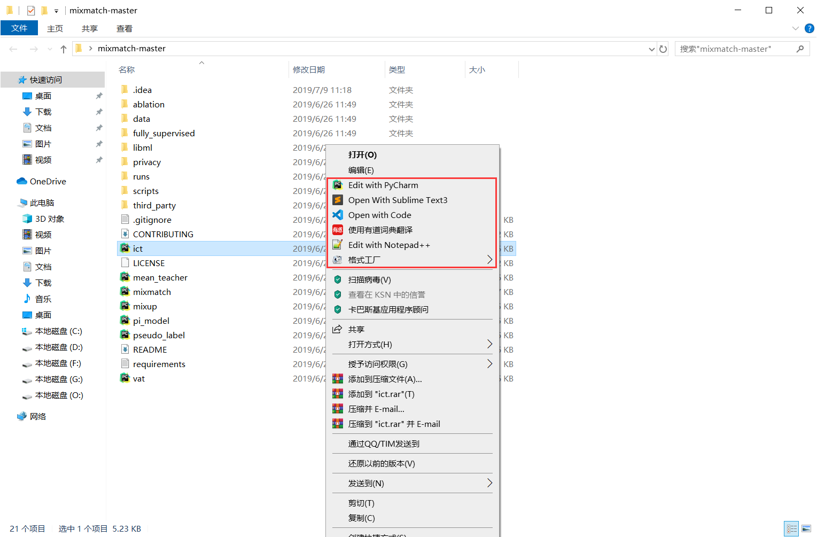817x537 pixels.
Task: Click the VS Code icon beside Open with Code
Action: (x=338, y=215)
